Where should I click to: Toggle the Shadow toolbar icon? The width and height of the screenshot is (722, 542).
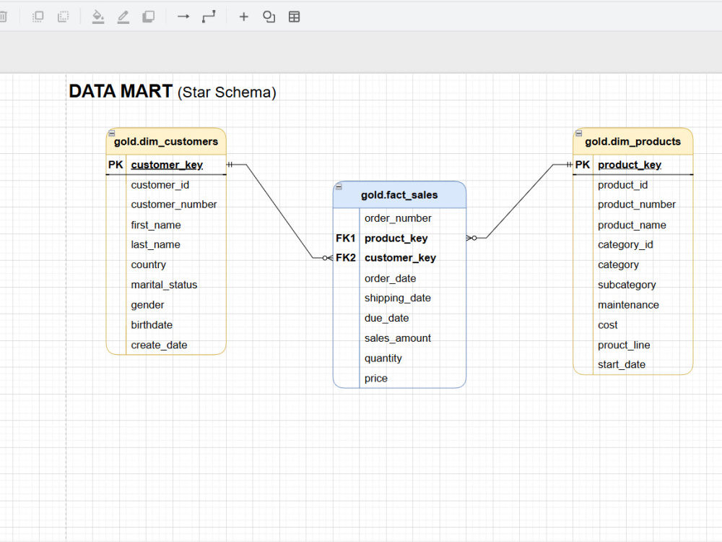click(x=148, y=17)
